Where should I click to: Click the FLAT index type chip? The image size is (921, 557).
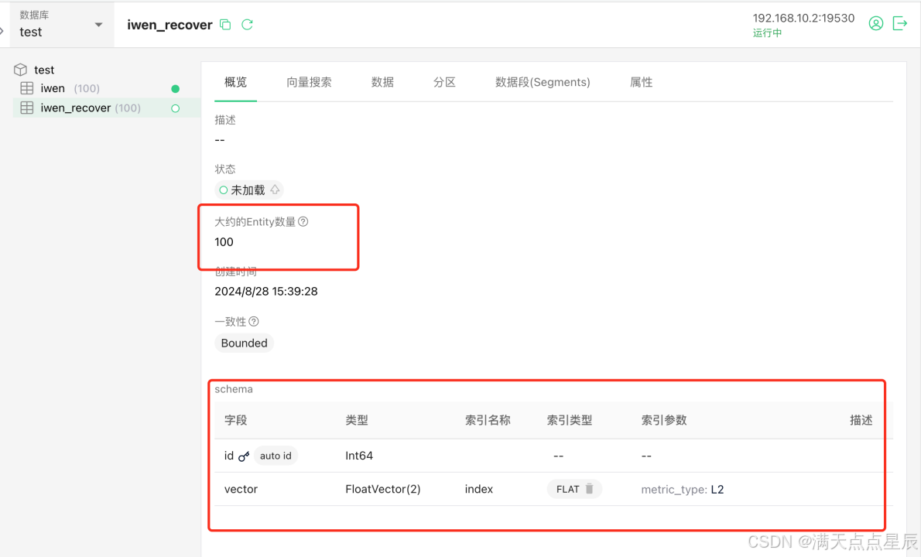click(x=574, y=489)
